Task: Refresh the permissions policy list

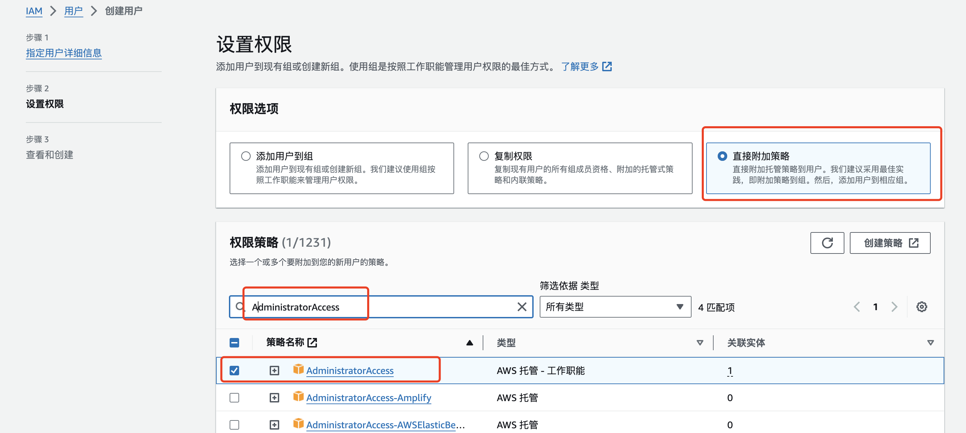Action: point(827,243)
